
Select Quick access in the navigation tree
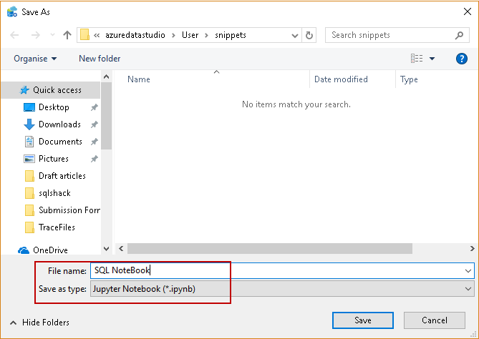57,90
